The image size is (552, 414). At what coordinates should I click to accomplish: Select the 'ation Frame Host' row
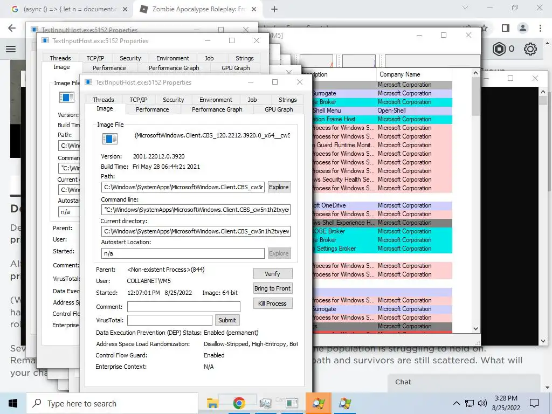click(x=382, y=119)
